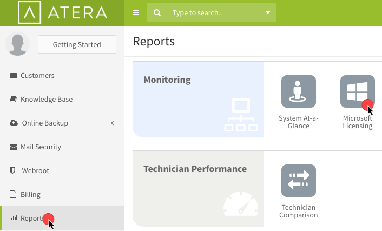Select the Monitoring category panel
Image resolution: width=382 pixels, height=231 pixels.
(x=198, y=100)
